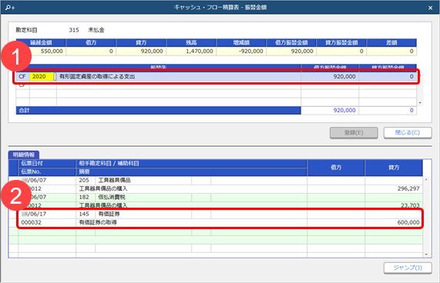Image resolution: width=440 pixels, height=283 pixels.
Task: Click 伝票日付 column header
Action: [47, 164]
